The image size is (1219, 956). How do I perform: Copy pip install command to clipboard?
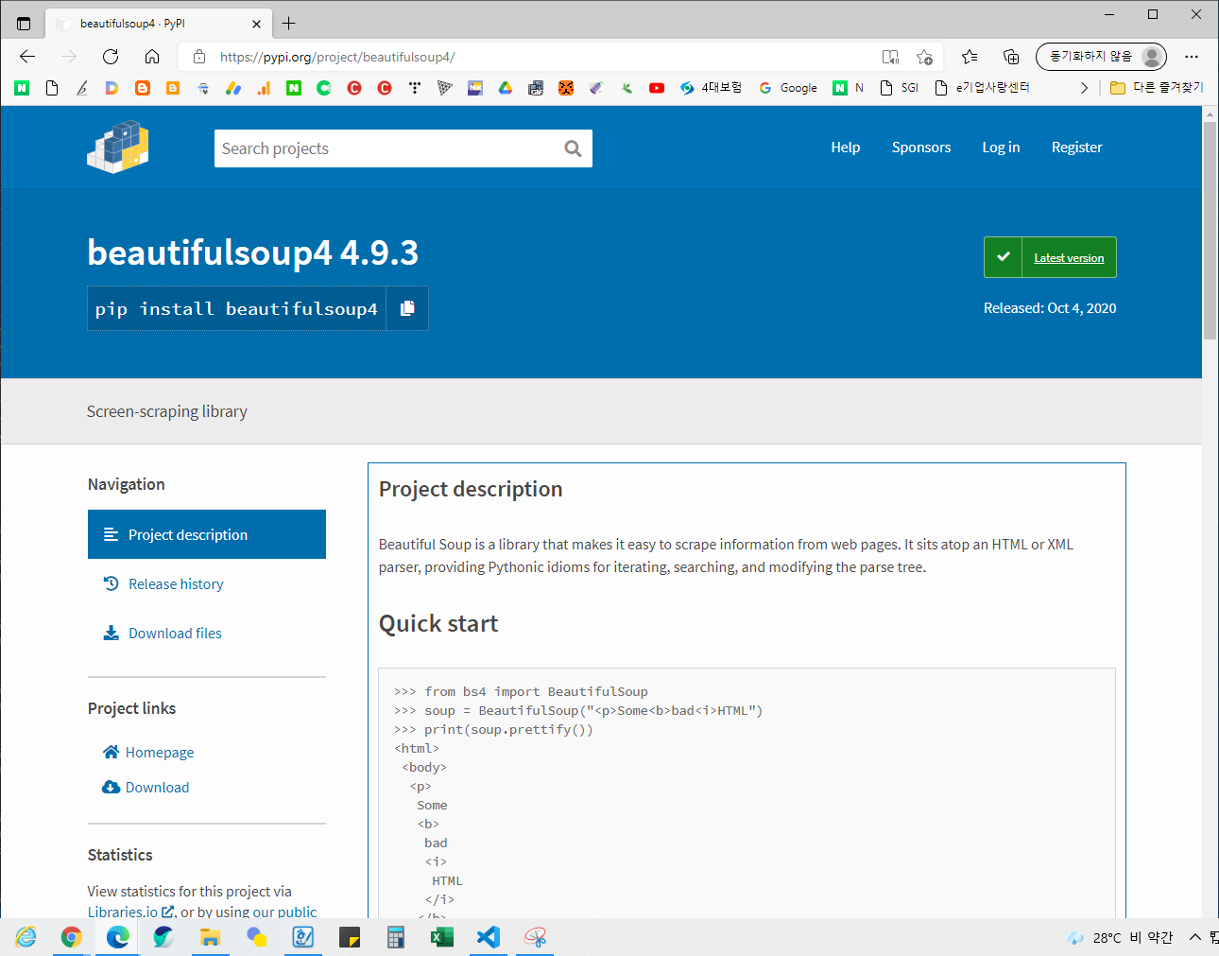point(407,308)
